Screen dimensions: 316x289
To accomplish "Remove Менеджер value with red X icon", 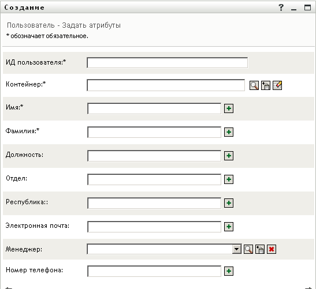I will 272,249.
